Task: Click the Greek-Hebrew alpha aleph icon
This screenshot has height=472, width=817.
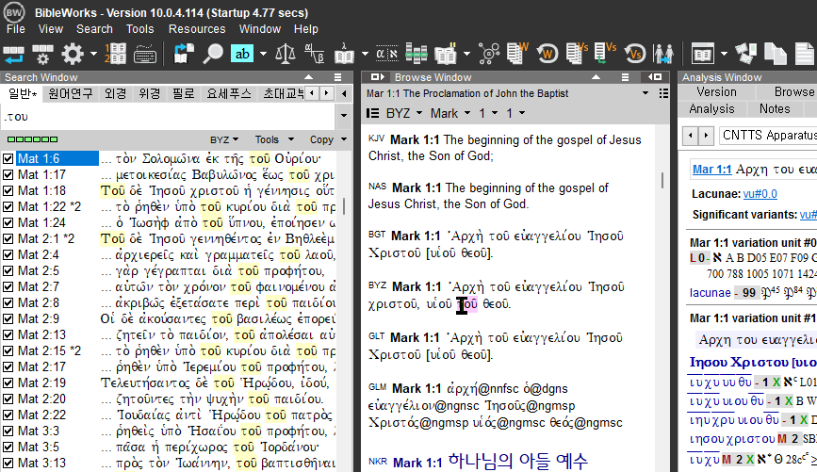Action: coord(387,54)
